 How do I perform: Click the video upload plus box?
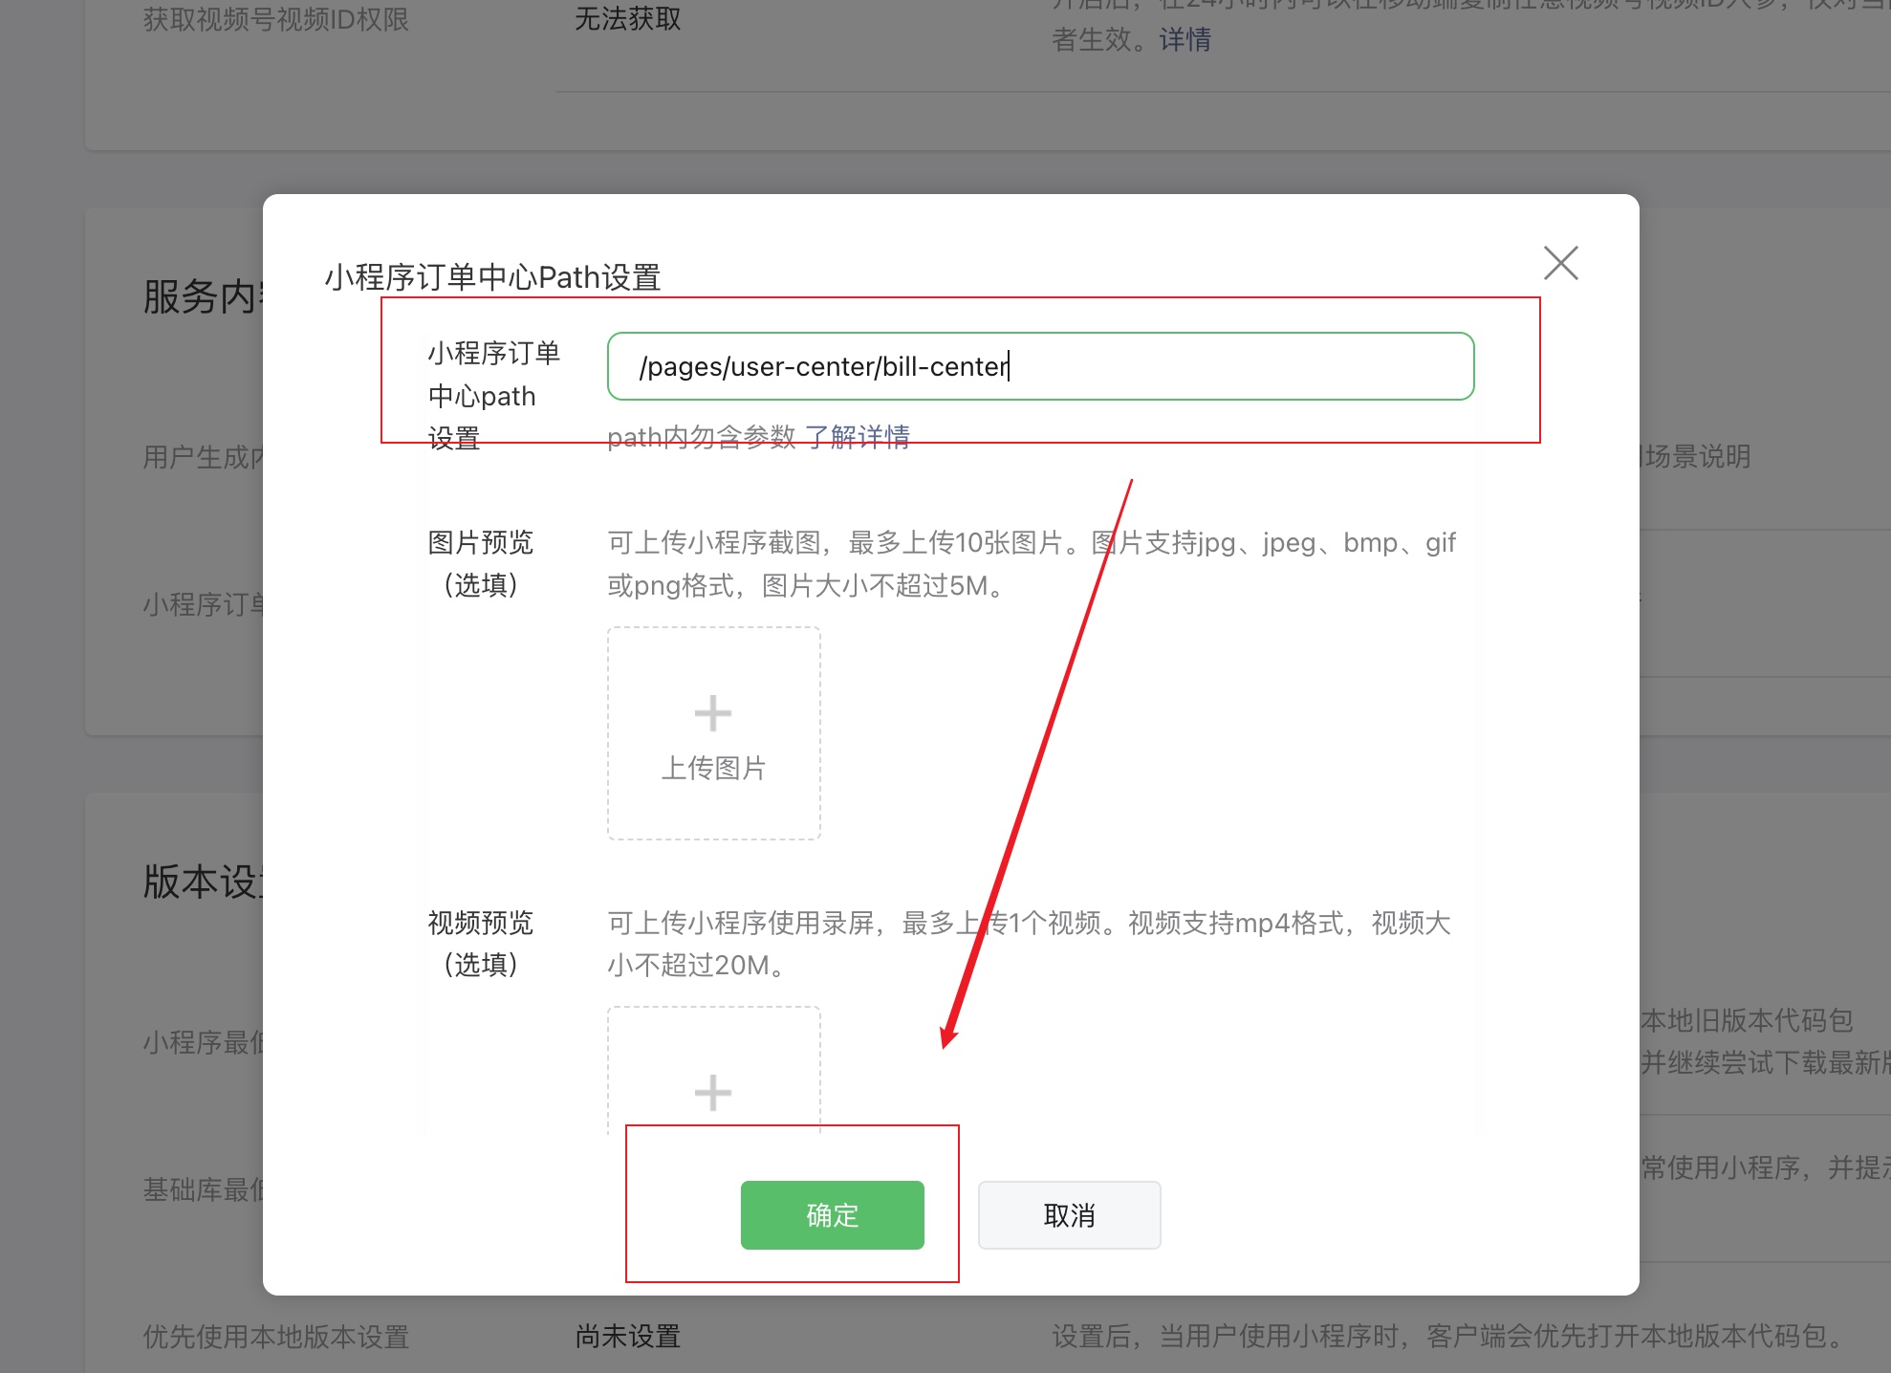(714, 1071)
